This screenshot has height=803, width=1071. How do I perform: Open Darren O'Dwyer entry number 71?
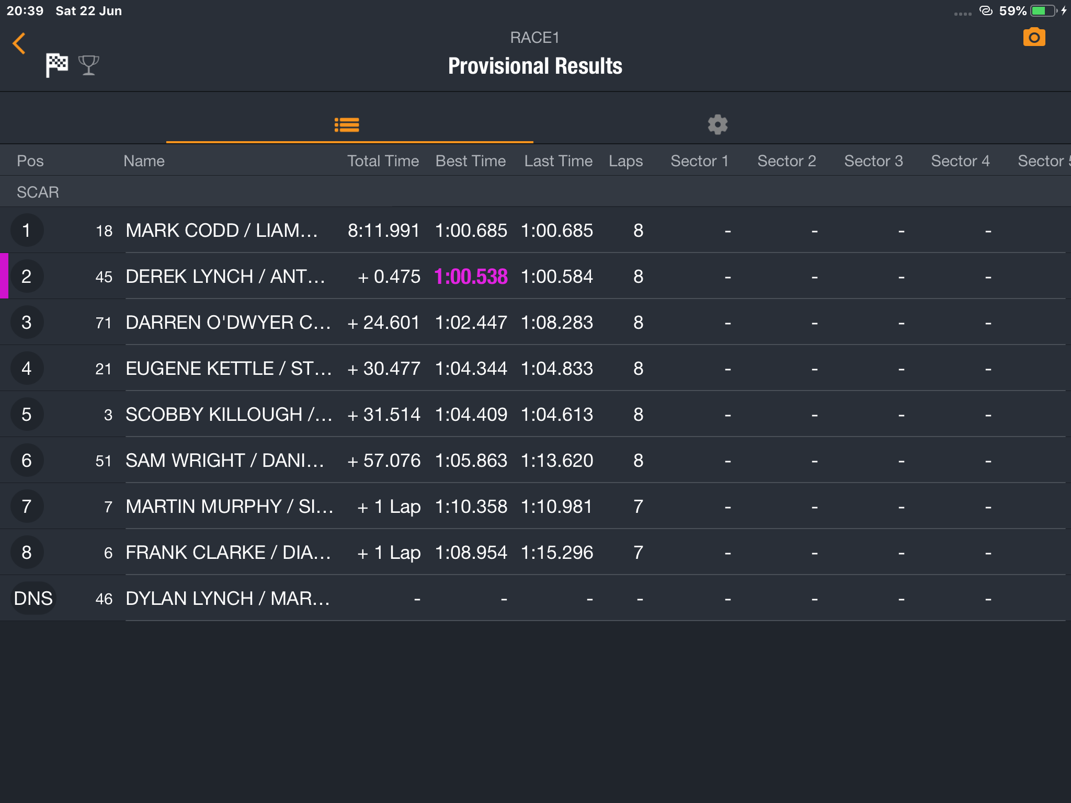click(104, 323)
